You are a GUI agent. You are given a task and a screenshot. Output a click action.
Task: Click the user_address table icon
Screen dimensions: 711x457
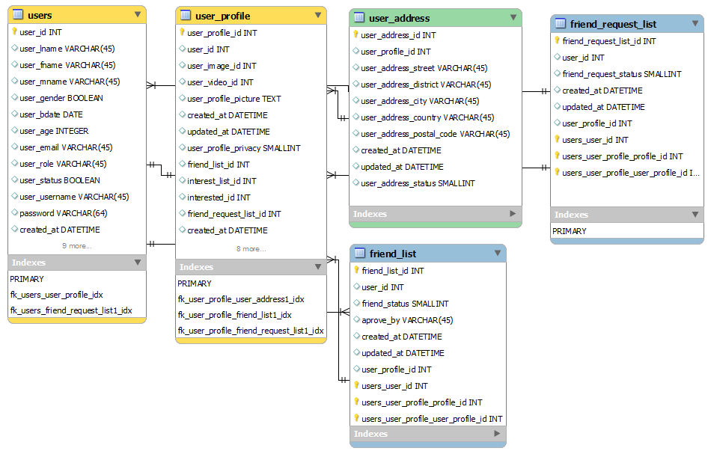coord(358,18)
